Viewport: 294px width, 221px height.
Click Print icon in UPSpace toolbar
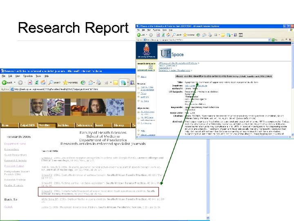[x=210, y=35]
